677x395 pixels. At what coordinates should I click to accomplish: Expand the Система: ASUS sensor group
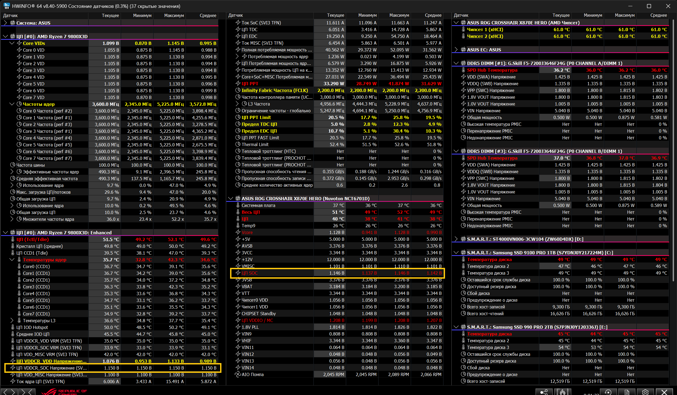point(5,23)
